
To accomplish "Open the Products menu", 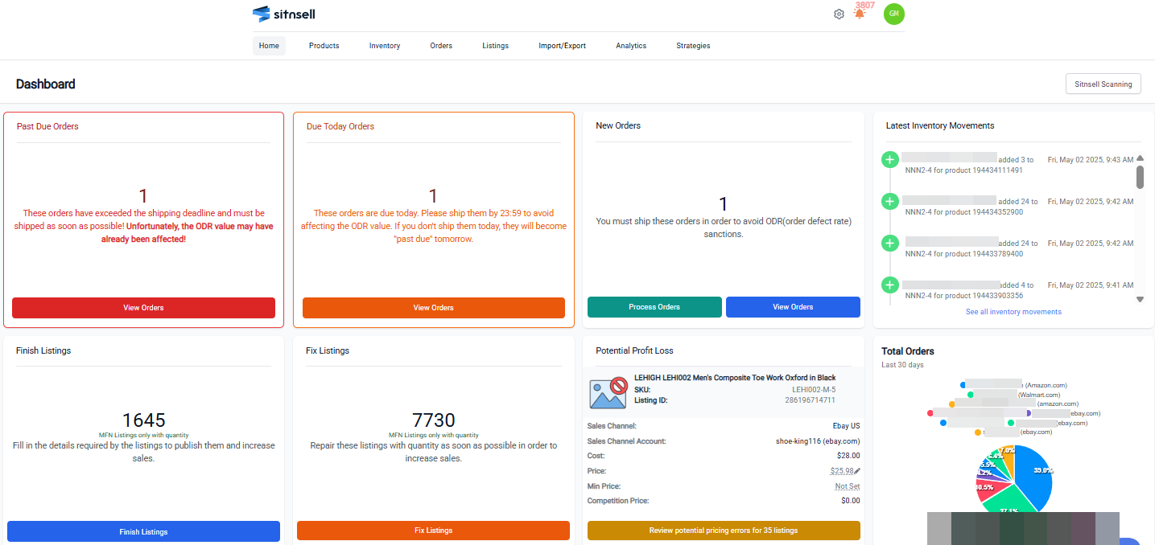I will (324, 46).
